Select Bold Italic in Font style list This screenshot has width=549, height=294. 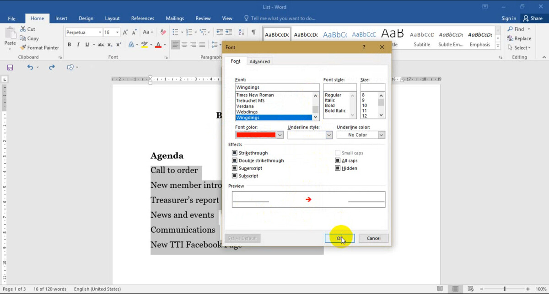335,111
